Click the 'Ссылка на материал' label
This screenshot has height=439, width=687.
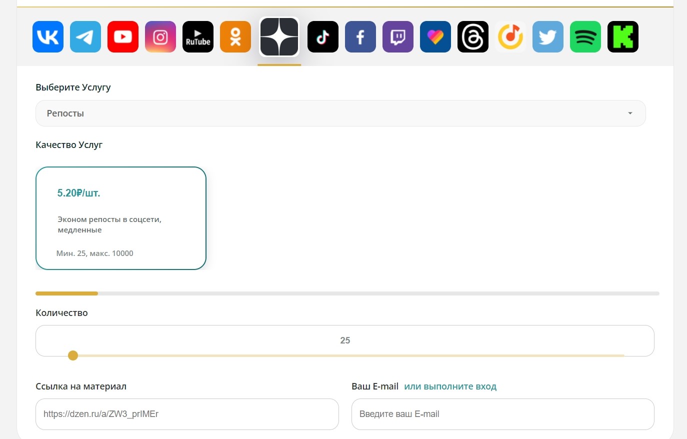[x=81, y=386]
